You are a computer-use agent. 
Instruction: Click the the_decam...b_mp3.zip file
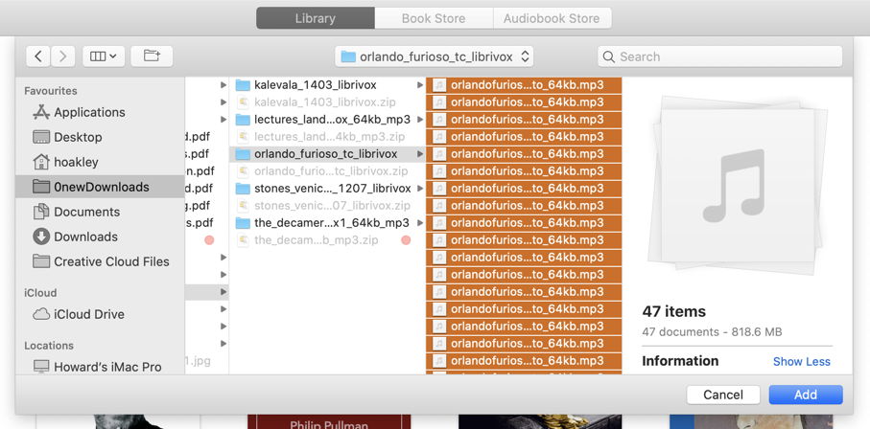click(326, 240)
